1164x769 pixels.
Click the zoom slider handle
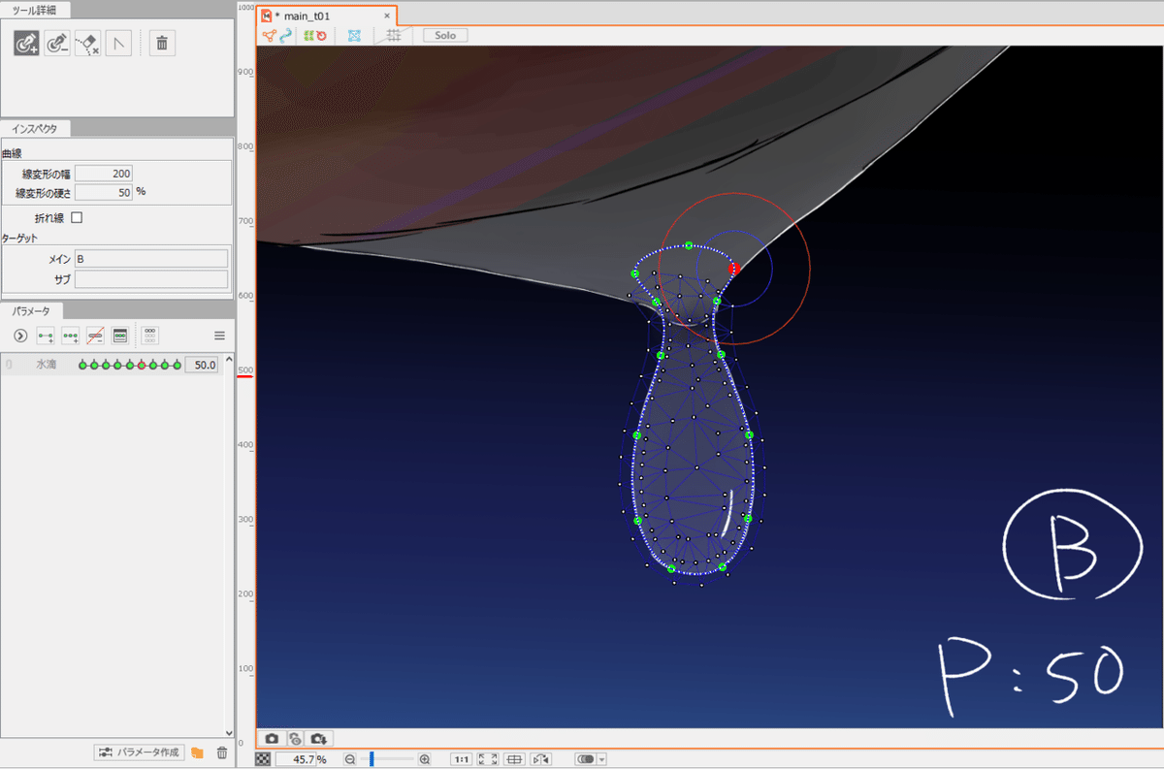tap(372, 759)
